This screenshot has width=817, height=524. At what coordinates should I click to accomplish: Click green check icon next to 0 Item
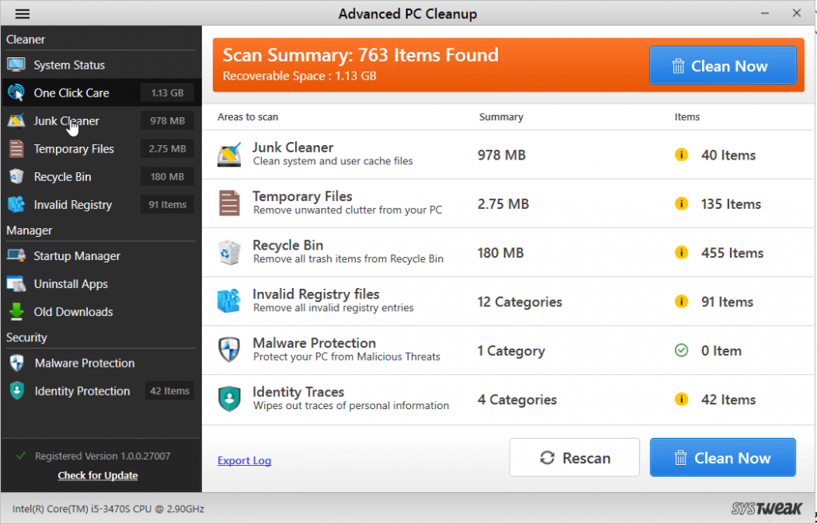click(681, 351)
